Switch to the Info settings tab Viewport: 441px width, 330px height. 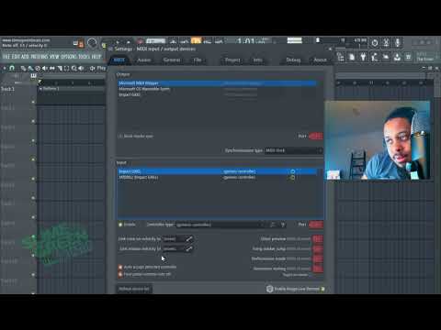click(x=257, y=60)
